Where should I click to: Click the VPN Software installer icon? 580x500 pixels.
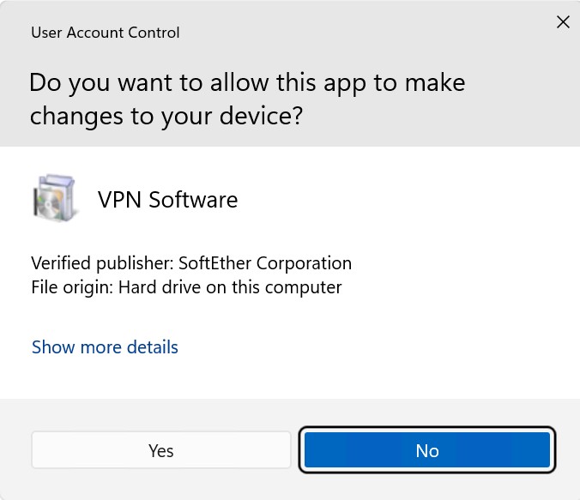pos(54,199)
